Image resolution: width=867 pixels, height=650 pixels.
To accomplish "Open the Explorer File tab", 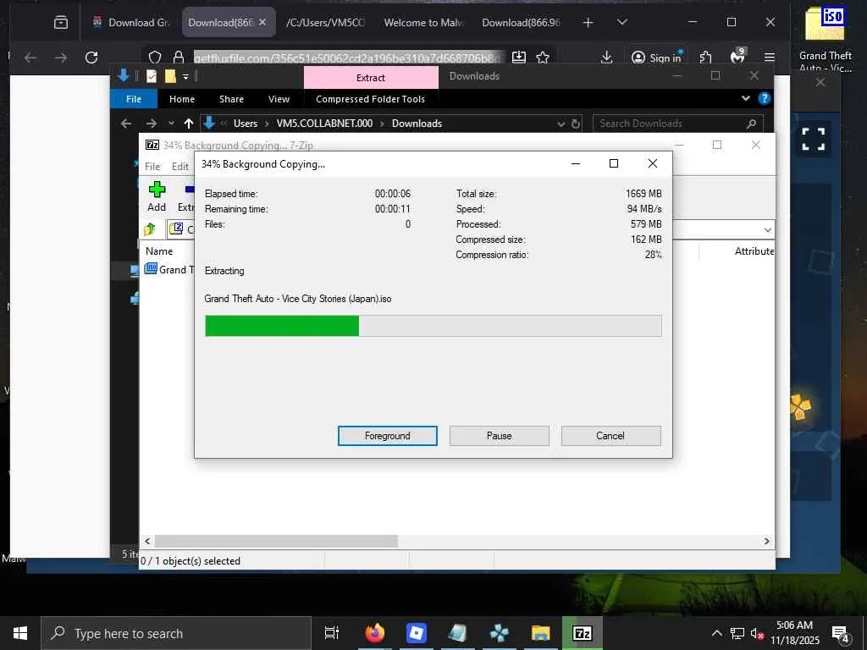I will click(x=134, y=99).
